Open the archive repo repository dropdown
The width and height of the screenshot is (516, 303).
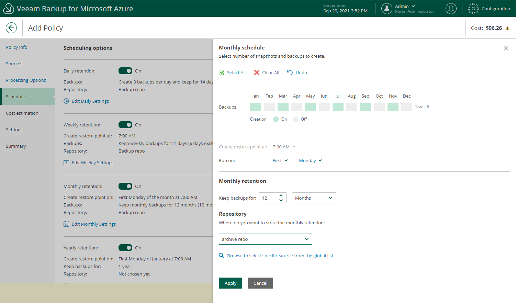(266, 239)
